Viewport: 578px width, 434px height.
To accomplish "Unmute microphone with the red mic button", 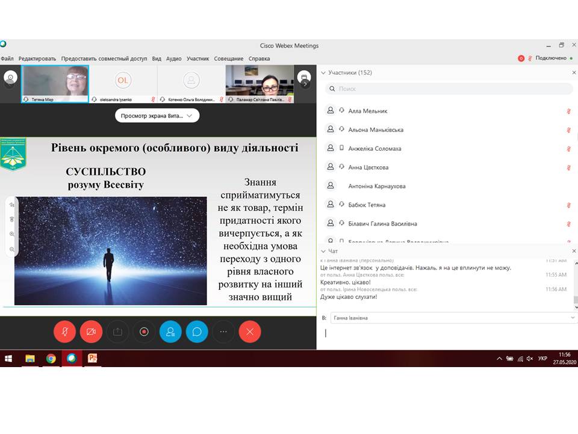I will pyautogui.click(x=64, y=332).
